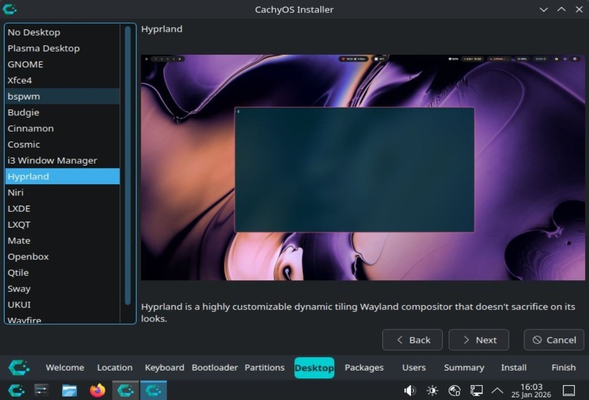Switch to the Packages step
This screenshot has height=400, width=589.
pyautogui.click(x=363, y=367)
